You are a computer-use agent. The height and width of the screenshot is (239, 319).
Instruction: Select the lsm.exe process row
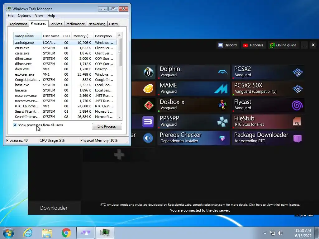pyautogui.click(x=65, y=90)
